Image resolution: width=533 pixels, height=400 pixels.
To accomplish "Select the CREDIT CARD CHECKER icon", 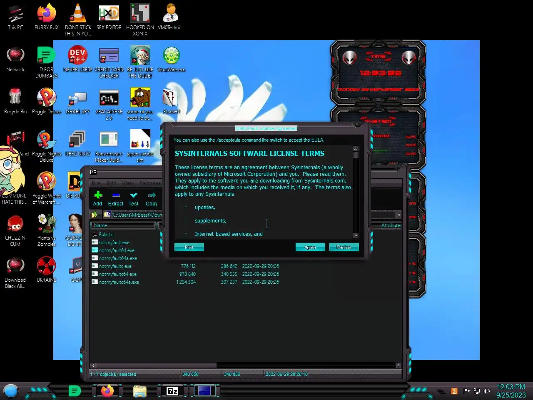I will [x=109, y=62].
